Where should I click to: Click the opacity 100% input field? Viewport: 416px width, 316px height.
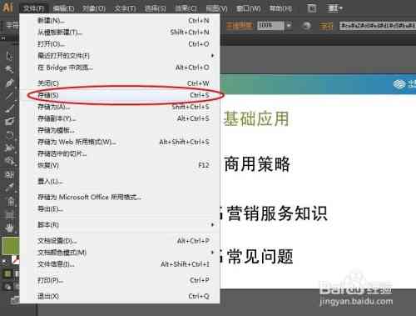(x=270, y=26)
